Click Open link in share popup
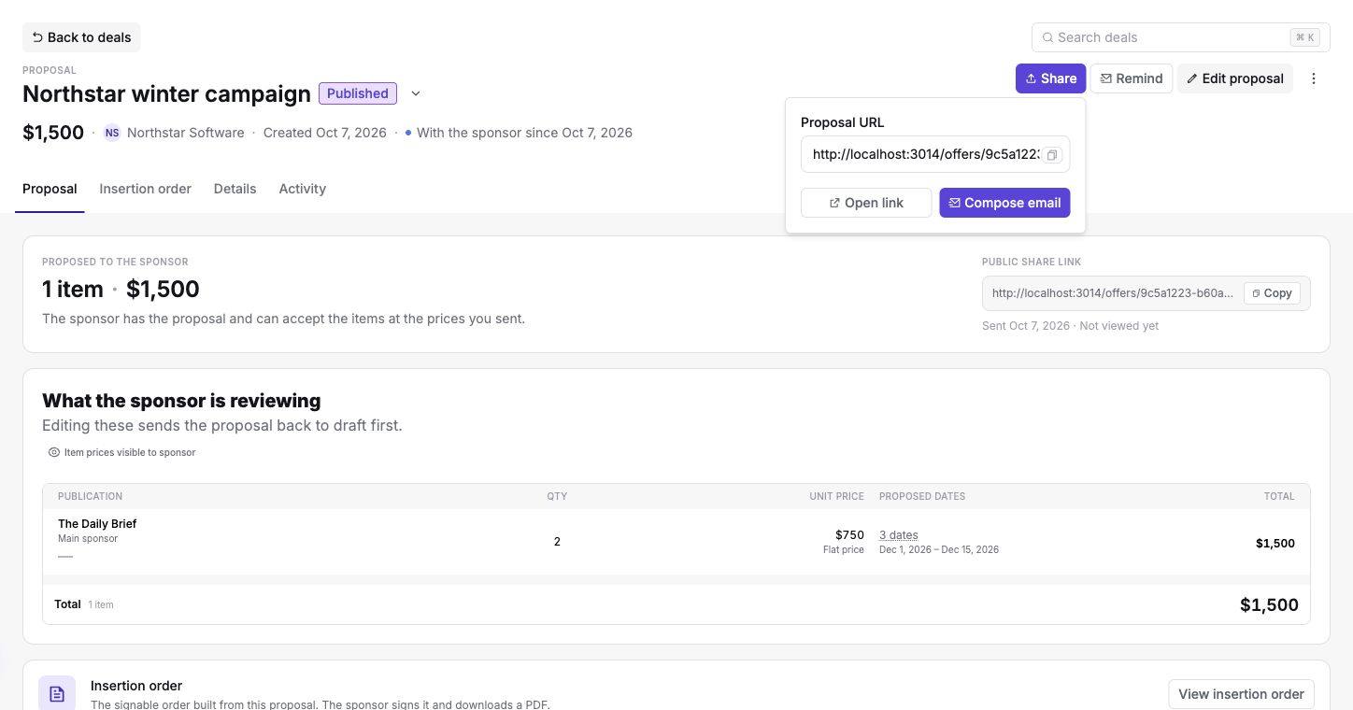 (x=866, y=203)
